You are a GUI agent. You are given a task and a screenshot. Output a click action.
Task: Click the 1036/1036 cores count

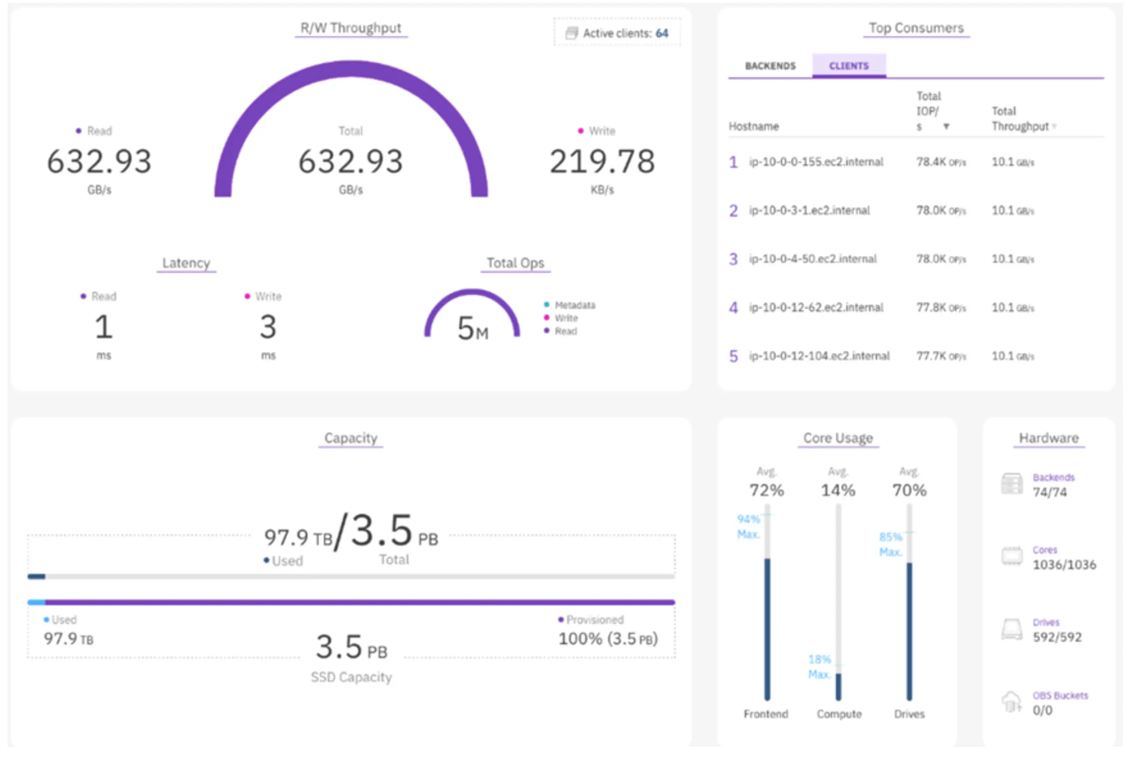[x=1065, y=565]
